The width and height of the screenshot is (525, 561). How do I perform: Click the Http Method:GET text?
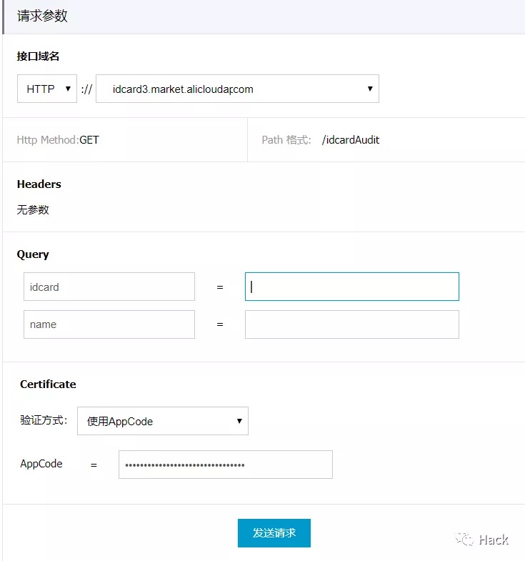pos(58,140)
